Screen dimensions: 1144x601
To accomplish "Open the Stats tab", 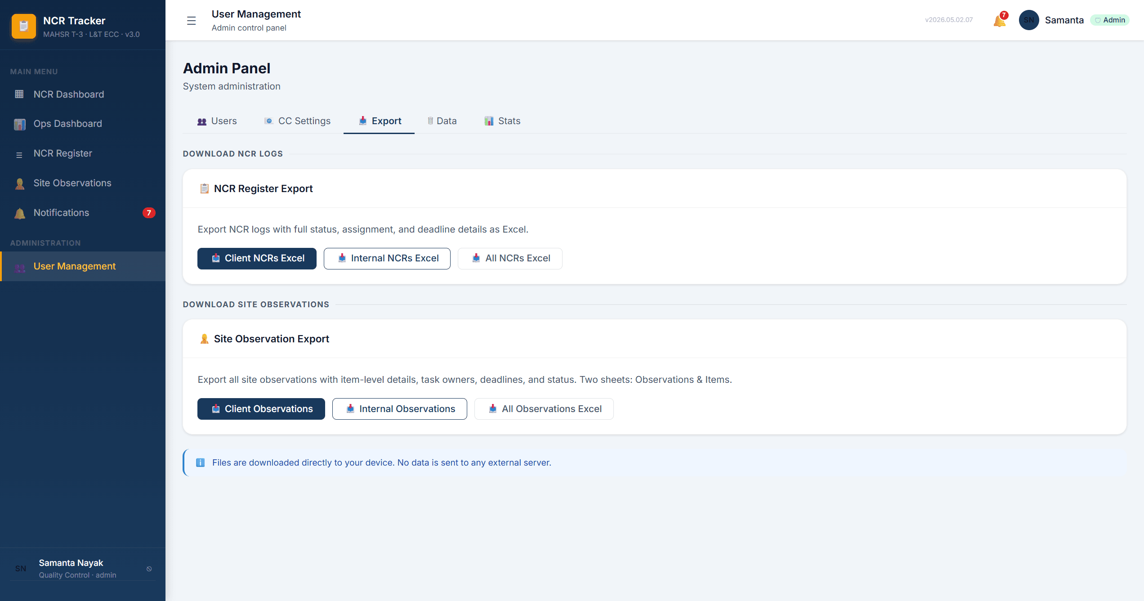I will [502, 121].
